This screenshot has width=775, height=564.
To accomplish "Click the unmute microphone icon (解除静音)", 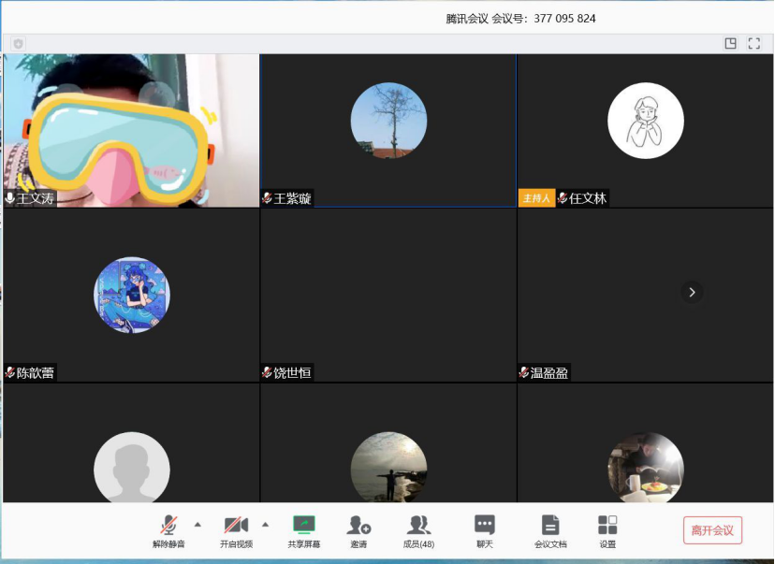I will (x=168, y=527).
